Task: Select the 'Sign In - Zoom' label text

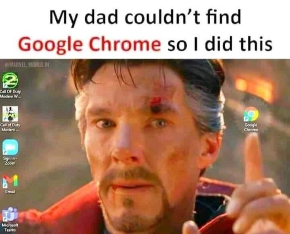Action: click(x=10, y=161)
